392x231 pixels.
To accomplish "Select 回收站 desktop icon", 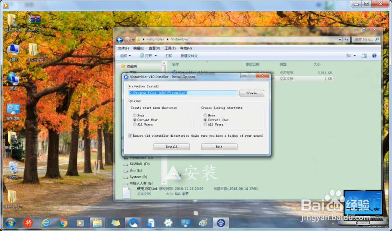I will pos(13,170).
